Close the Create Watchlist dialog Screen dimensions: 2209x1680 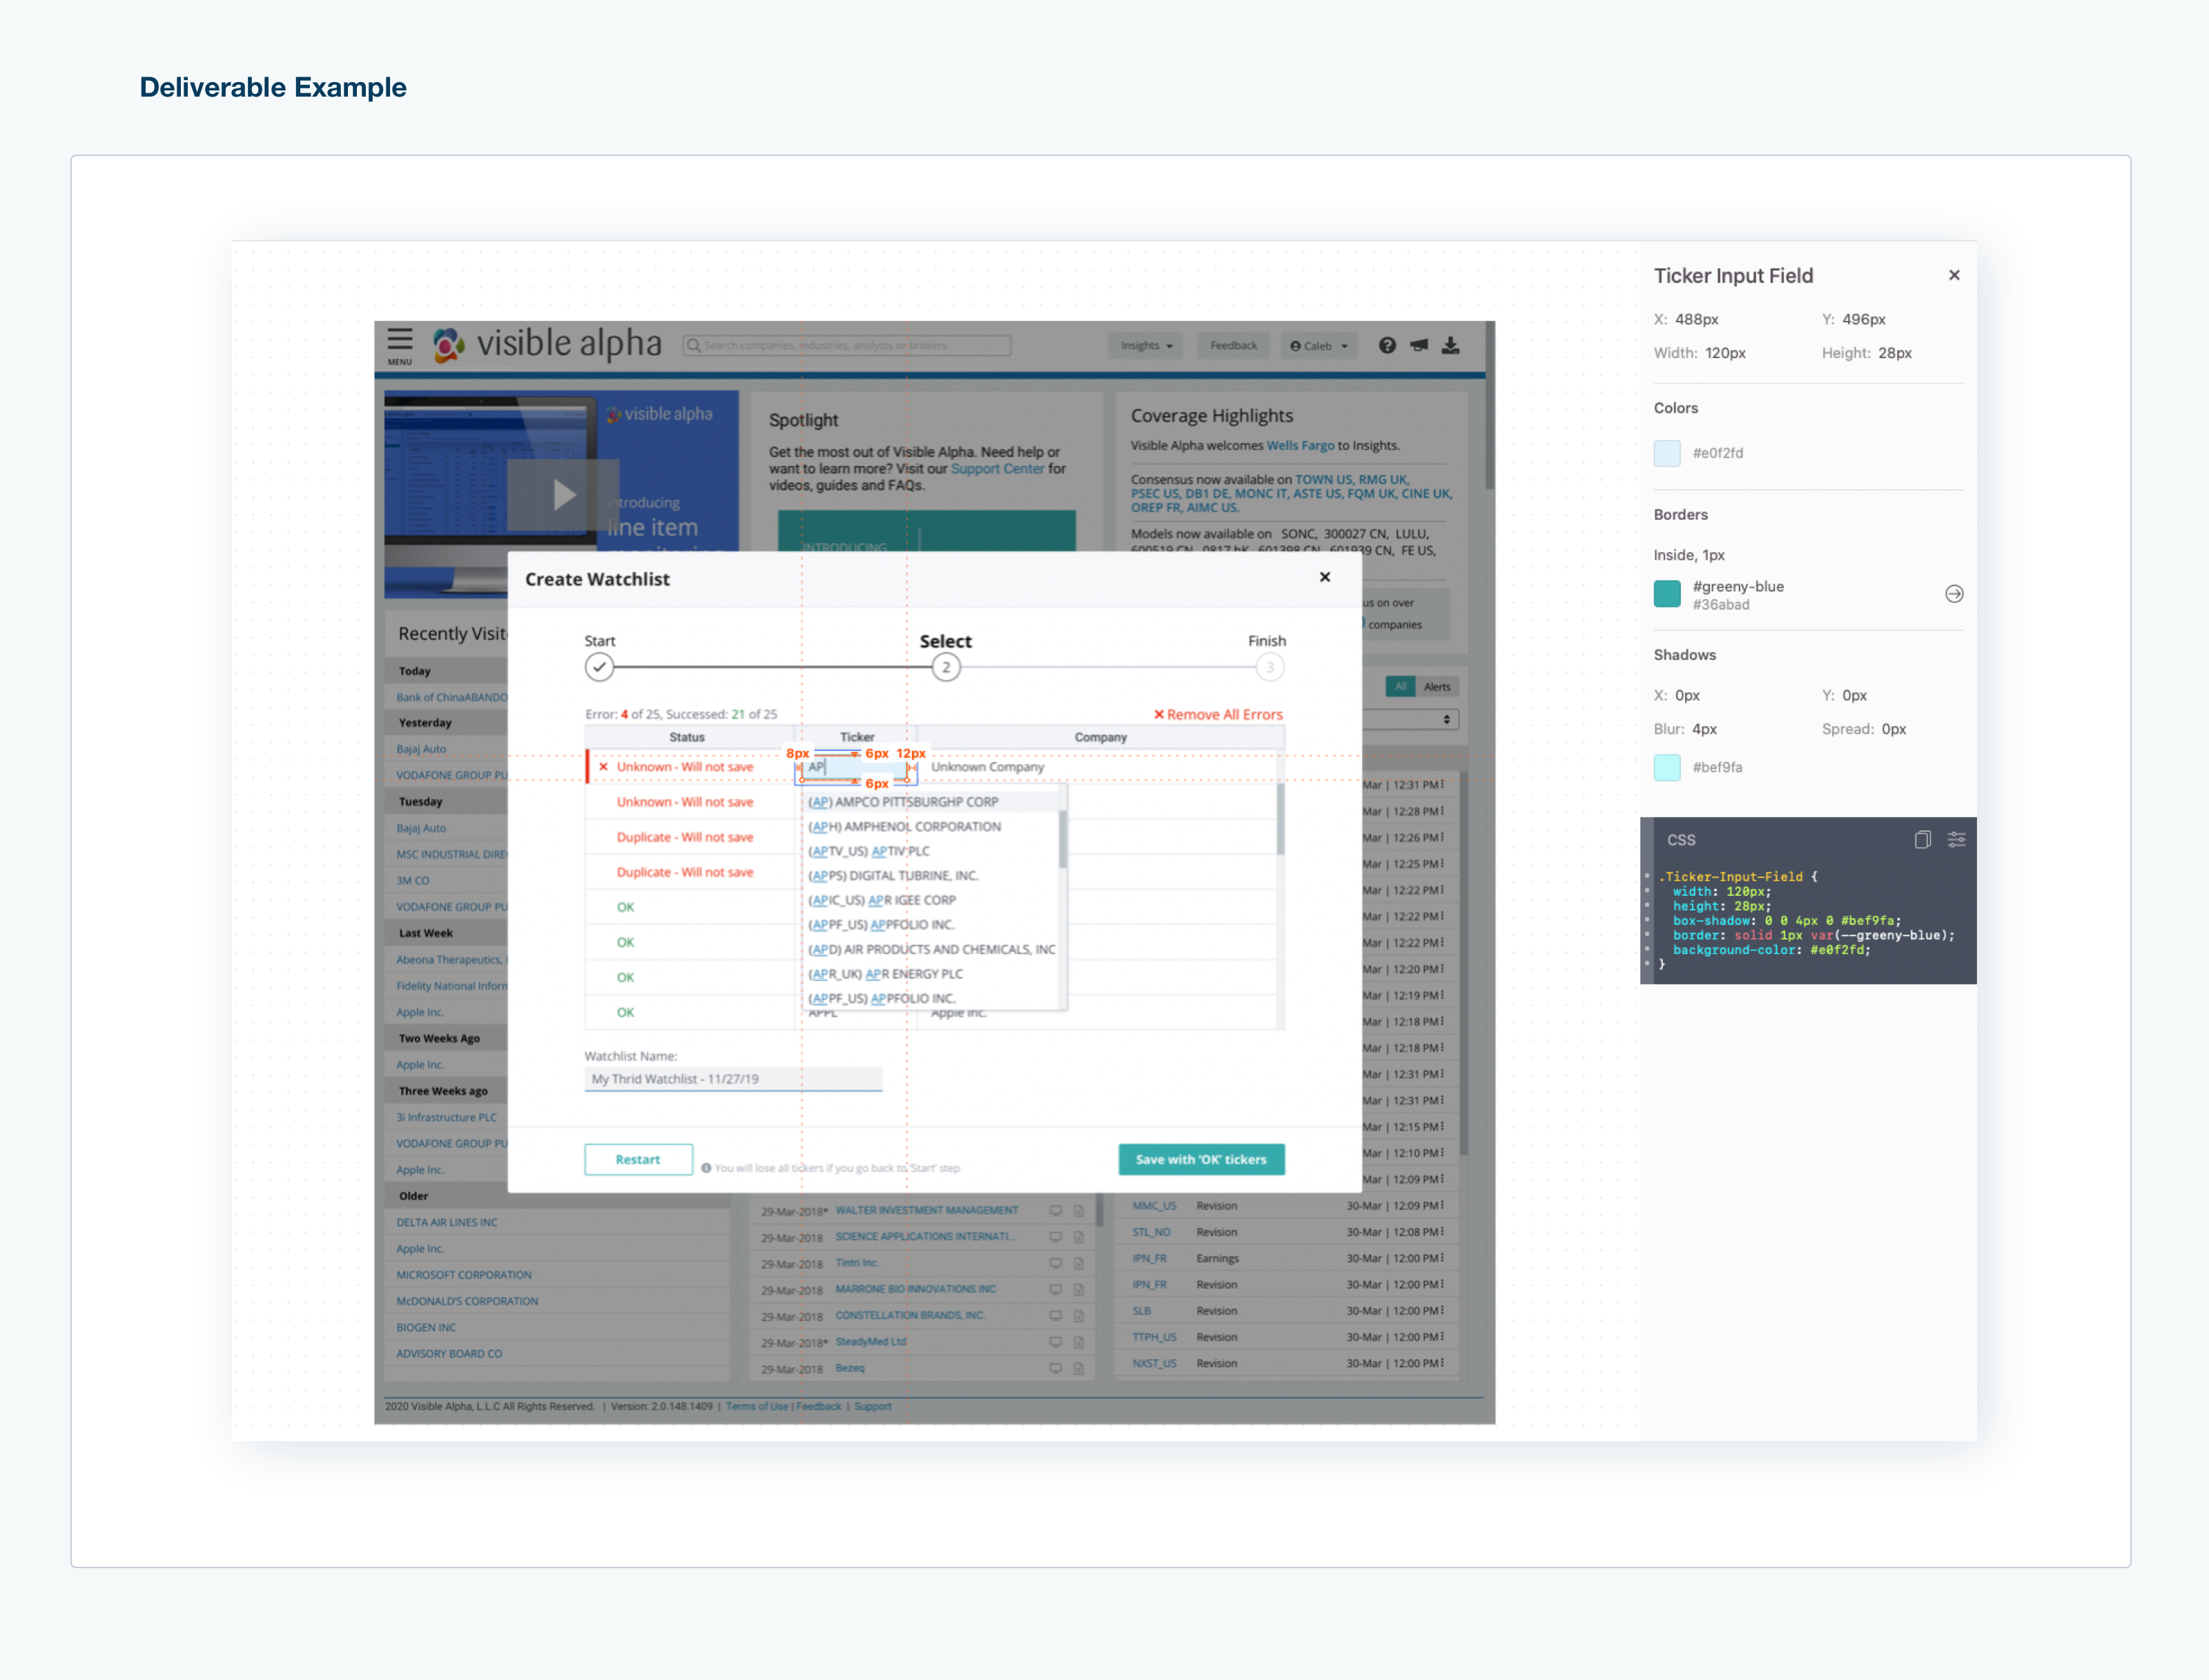pyautogui.click(x=1325, y=577)
